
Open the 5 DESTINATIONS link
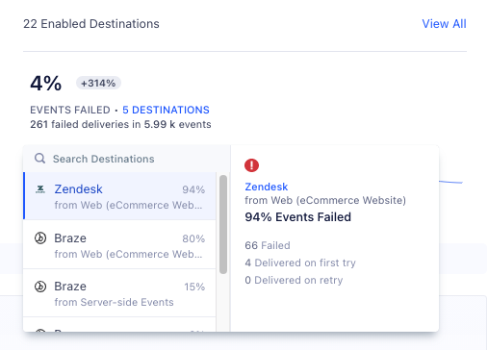tap(166, 110)
